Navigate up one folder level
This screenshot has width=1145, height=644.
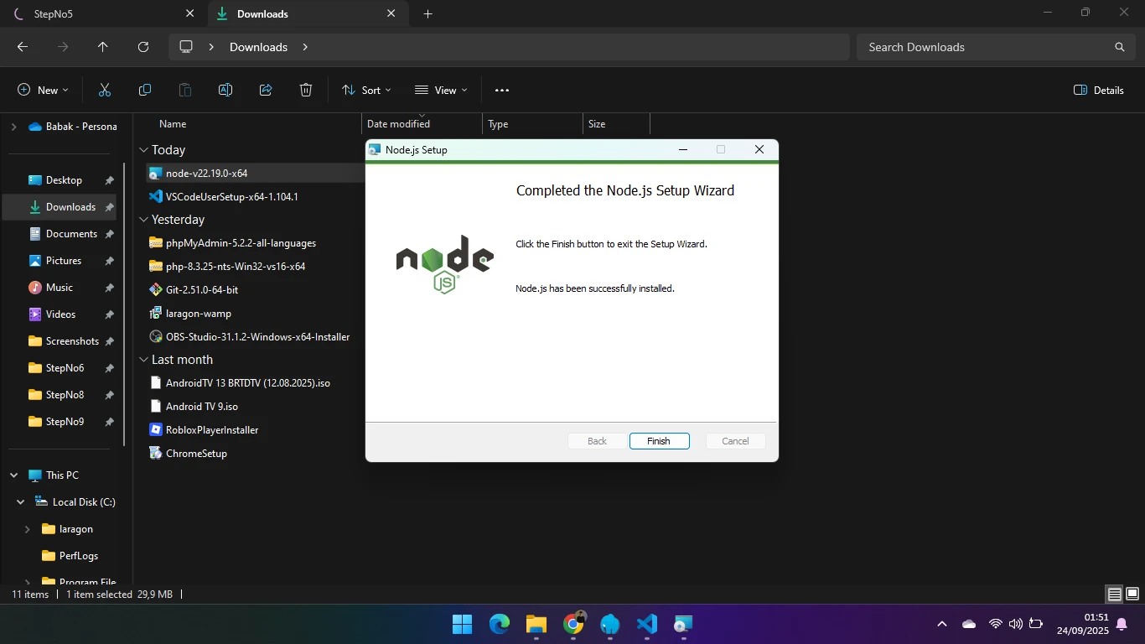pos(103,47)
